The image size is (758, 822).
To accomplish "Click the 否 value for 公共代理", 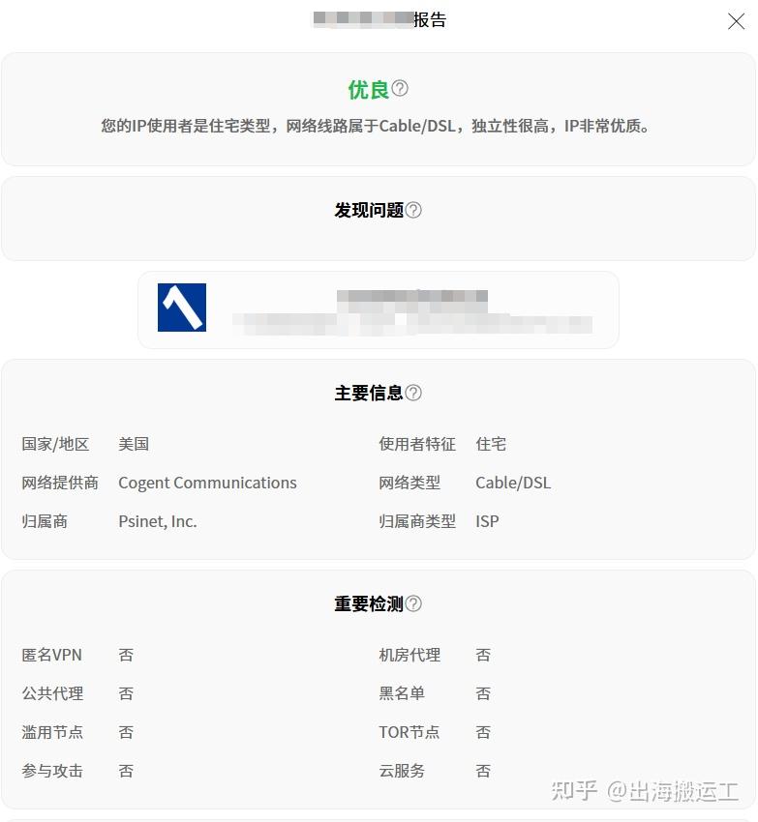I will coord(126,694).
